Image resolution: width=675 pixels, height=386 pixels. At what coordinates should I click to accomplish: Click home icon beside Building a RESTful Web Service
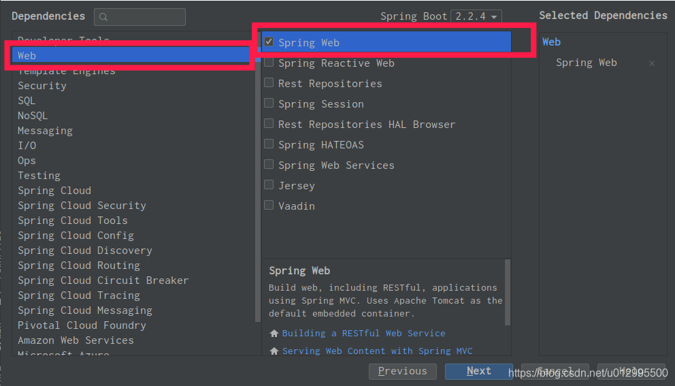click(x=274, y=333)
